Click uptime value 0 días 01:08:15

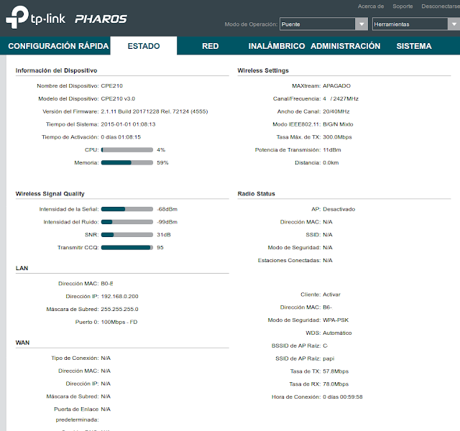point(121,137)
